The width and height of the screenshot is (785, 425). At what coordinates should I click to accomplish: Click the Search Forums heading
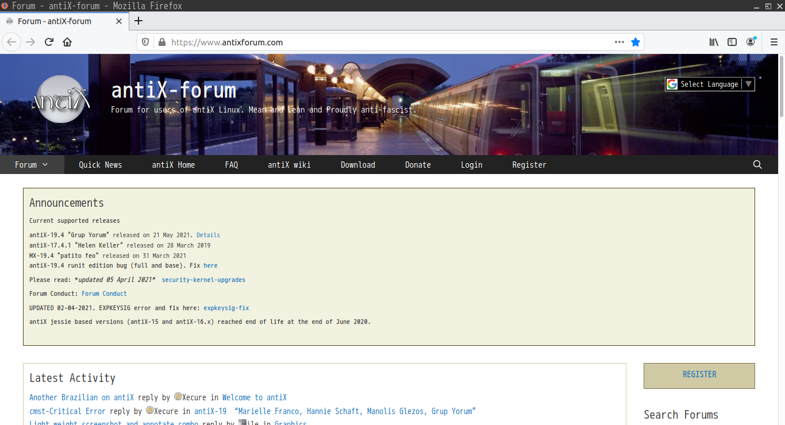click(681, 415)
